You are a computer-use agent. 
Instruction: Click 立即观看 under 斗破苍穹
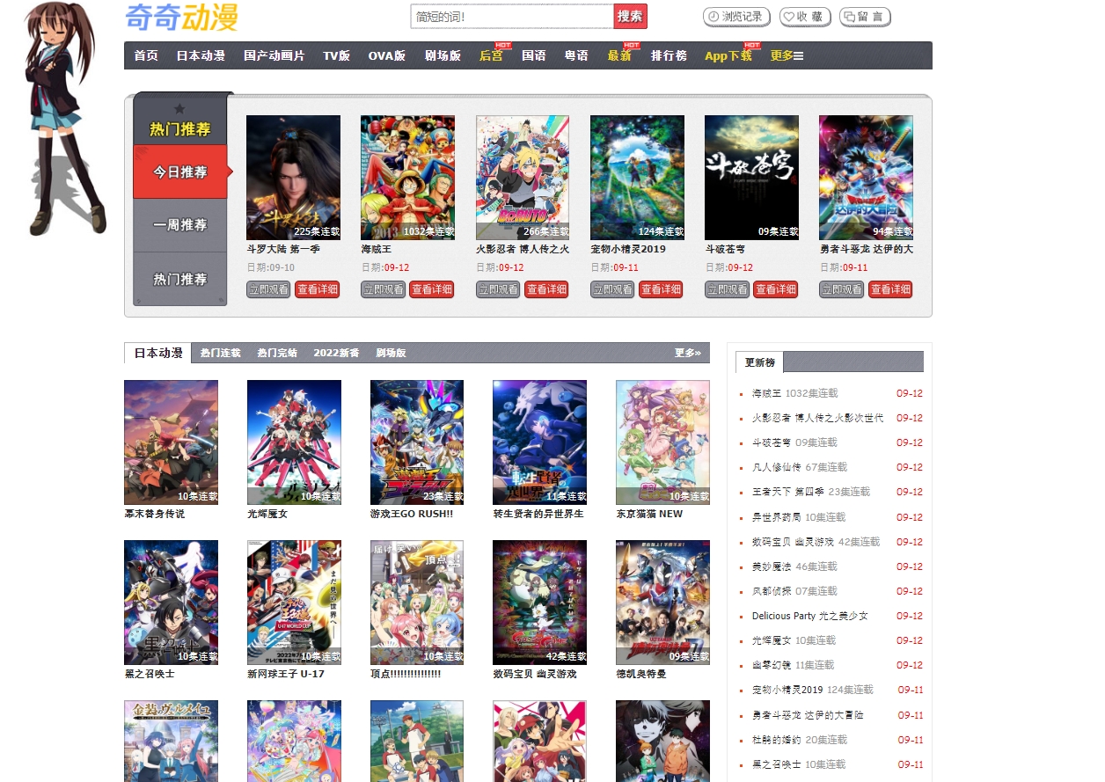coord(727,289)
